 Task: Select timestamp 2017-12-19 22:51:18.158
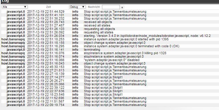click(x=46, y=43)
